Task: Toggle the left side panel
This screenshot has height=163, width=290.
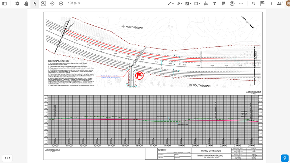Action: [x=4, y=4]
